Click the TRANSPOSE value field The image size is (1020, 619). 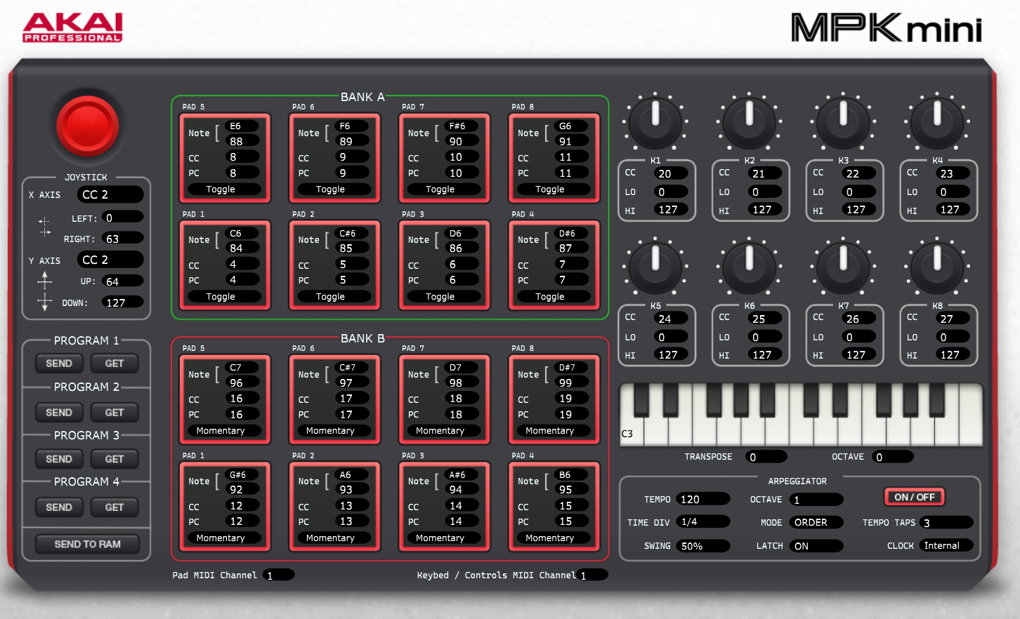tap(766, 457)
